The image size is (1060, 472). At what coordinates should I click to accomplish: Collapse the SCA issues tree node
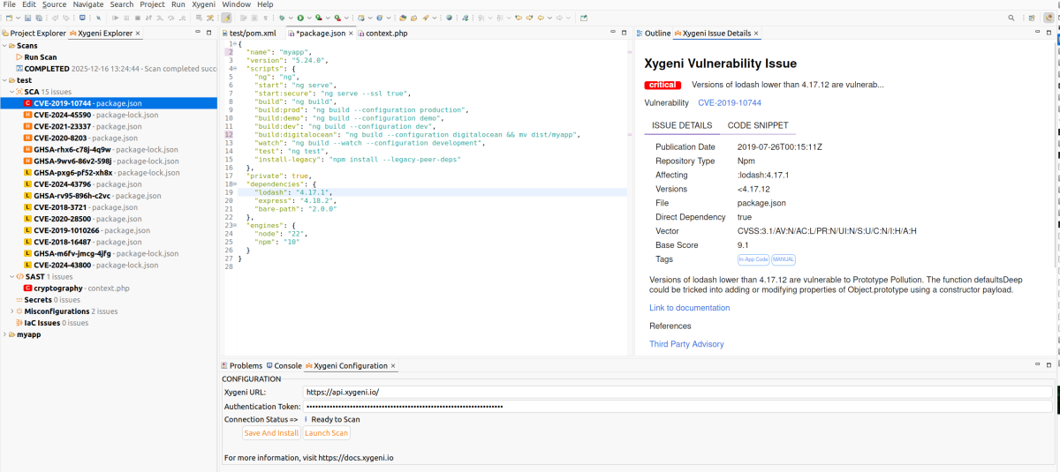(11, 92)
